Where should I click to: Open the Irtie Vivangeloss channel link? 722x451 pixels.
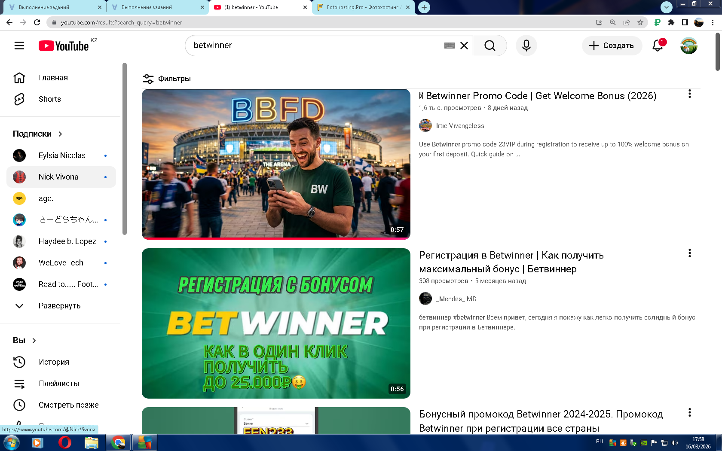click(460, 126)
